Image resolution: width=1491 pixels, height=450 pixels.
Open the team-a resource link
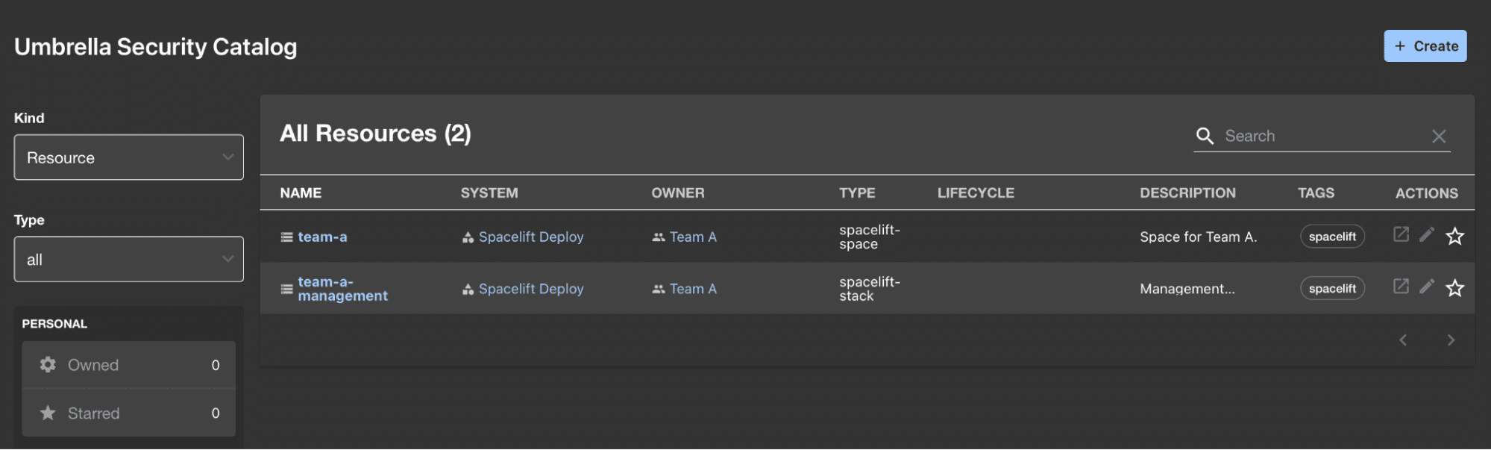point(322,237)
